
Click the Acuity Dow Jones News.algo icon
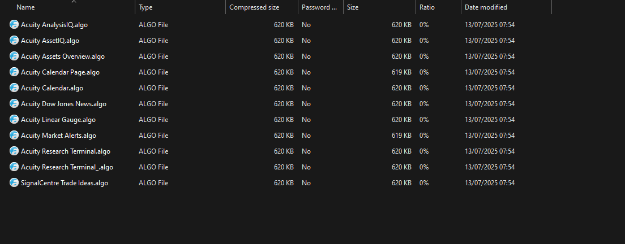click(14, 104)
